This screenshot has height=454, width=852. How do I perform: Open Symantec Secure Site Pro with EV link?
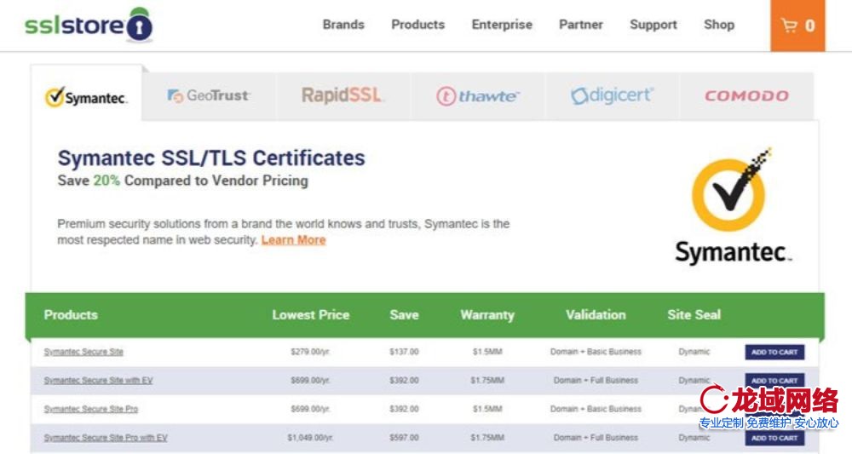point(106,438)
